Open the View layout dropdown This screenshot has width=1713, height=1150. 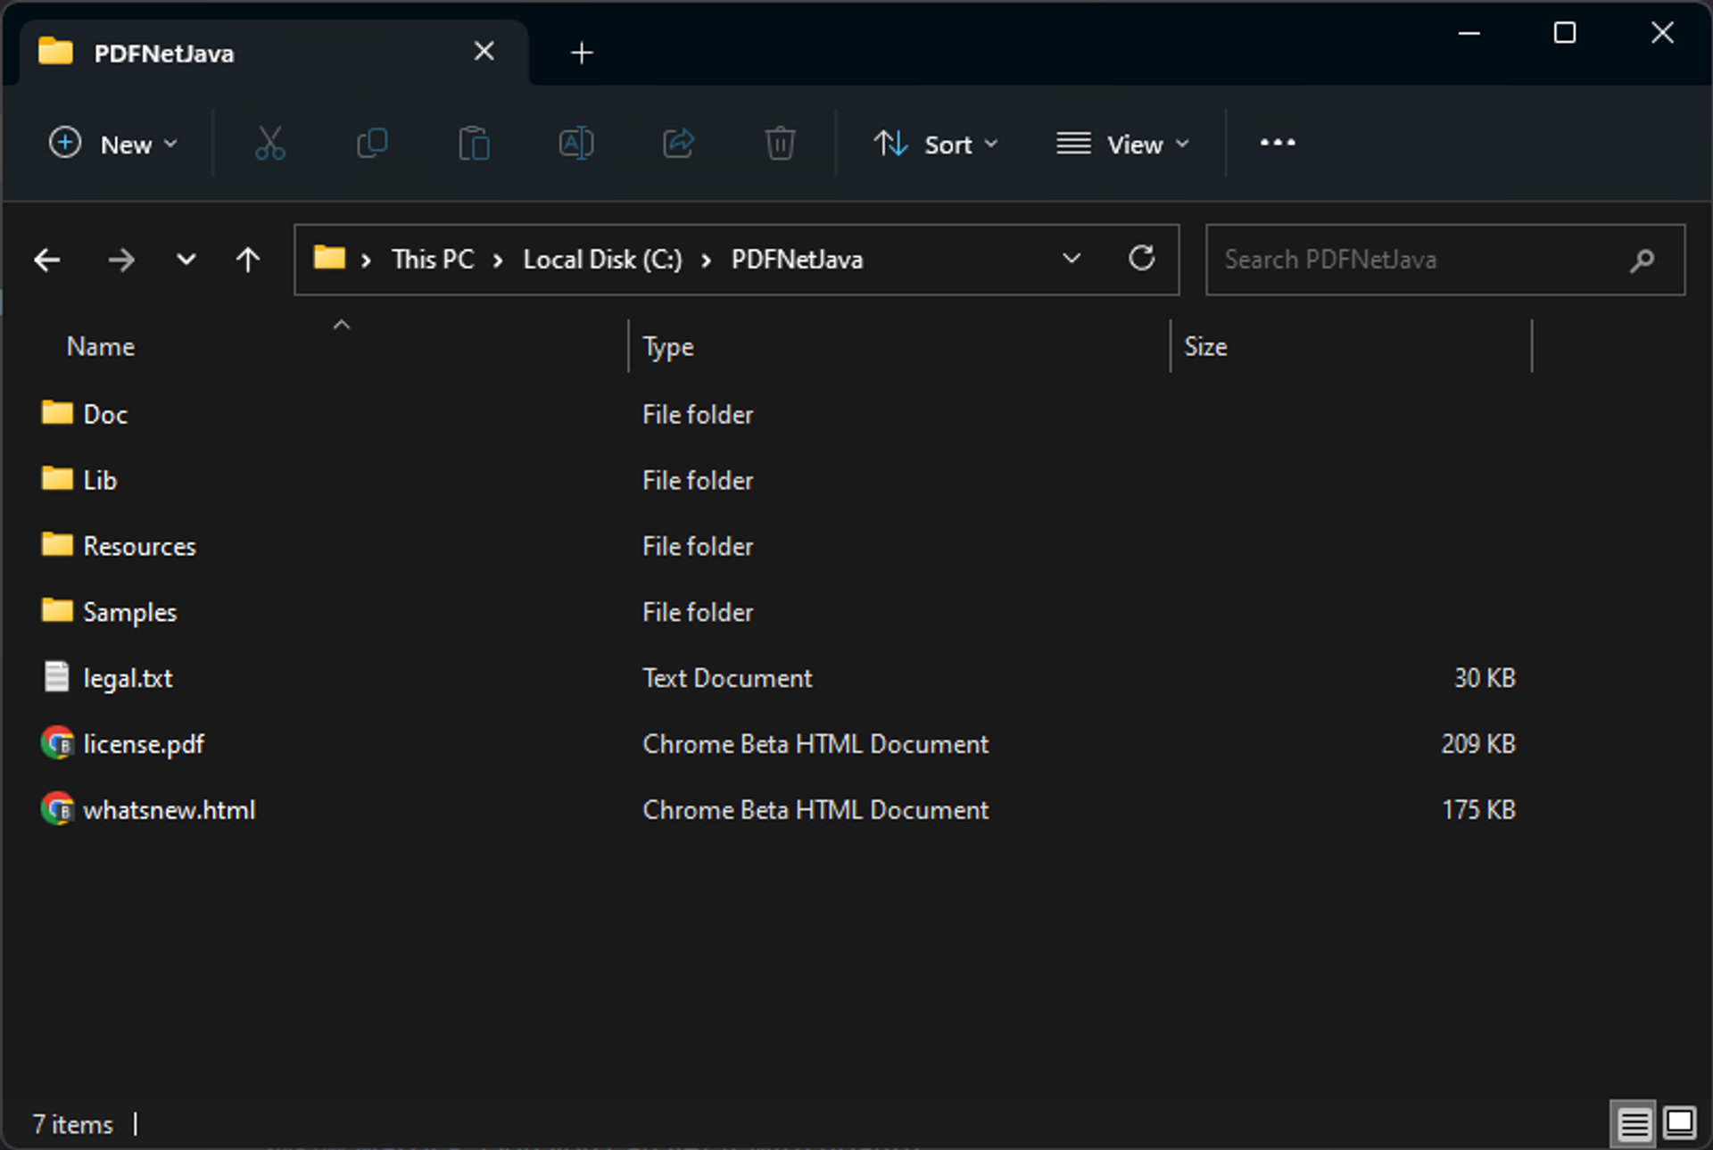click(x=1123, y=144)
